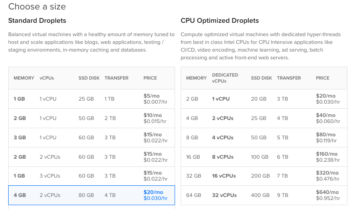Click PRICE header in CPU Optimized table
The height and width of the screenshot is (209, 360).
tap(322, 78)
